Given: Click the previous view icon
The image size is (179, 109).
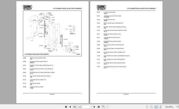Looking at the screenshot, I should click(103, 107).
